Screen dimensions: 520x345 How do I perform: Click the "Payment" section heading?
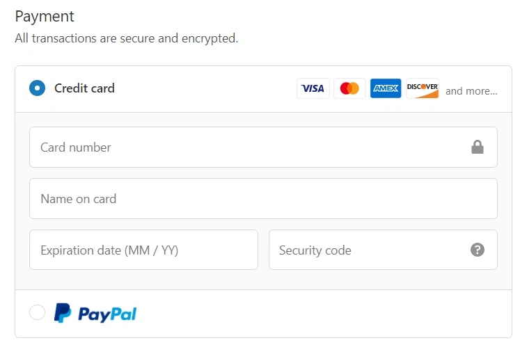[x=45, y=16]
